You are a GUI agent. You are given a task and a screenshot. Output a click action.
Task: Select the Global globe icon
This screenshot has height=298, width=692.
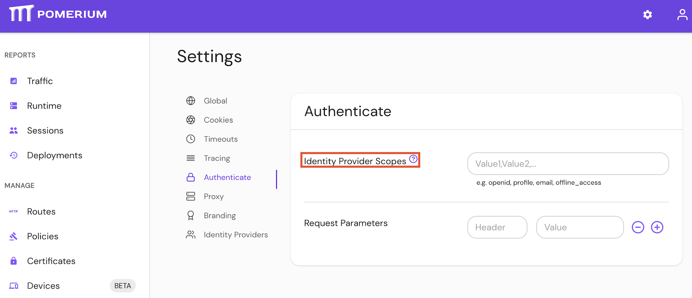(x=190, y=101)
